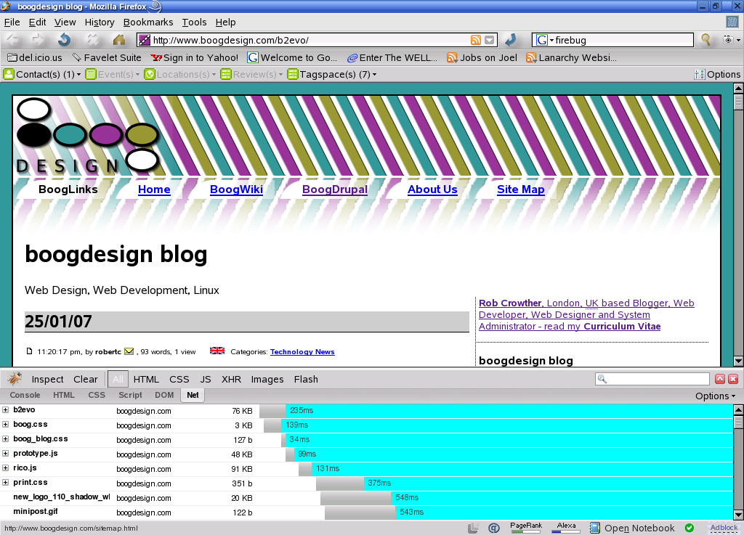
Task: Click the grey pages icon in status bar
Action: point(473,528)
